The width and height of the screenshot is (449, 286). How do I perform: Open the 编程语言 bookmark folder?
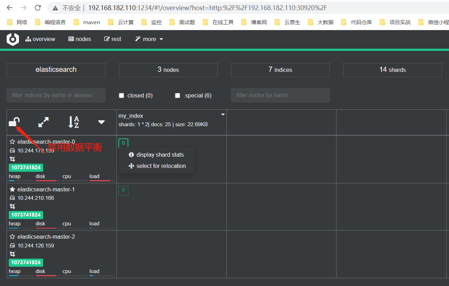point(50,22)
